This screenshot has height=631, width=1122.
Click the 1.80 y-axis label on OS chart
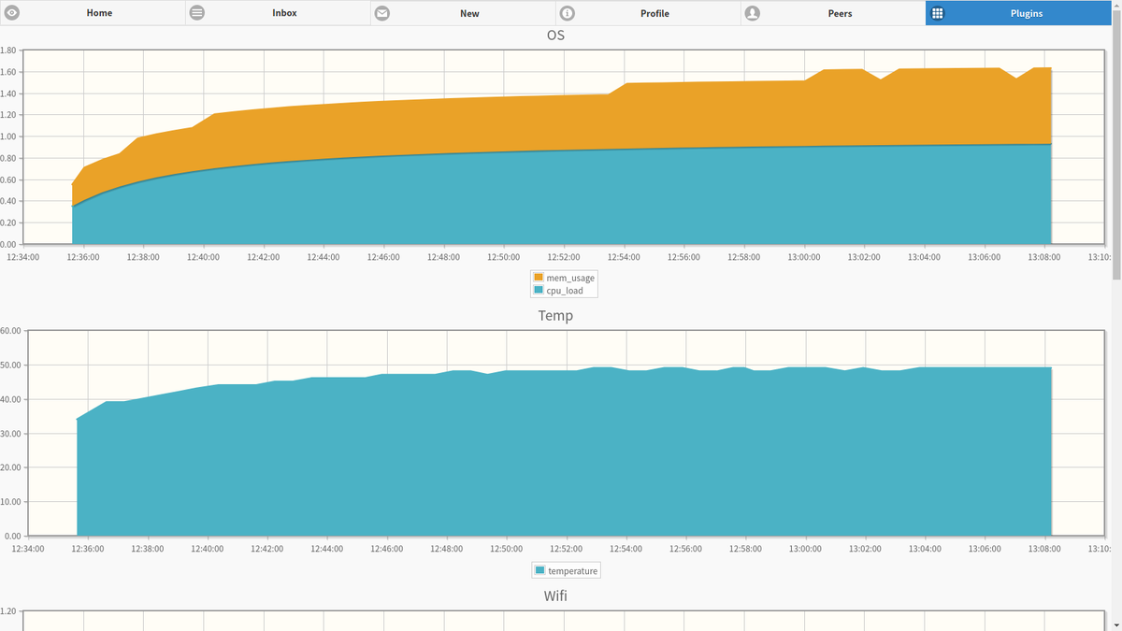tap(9, 50)
